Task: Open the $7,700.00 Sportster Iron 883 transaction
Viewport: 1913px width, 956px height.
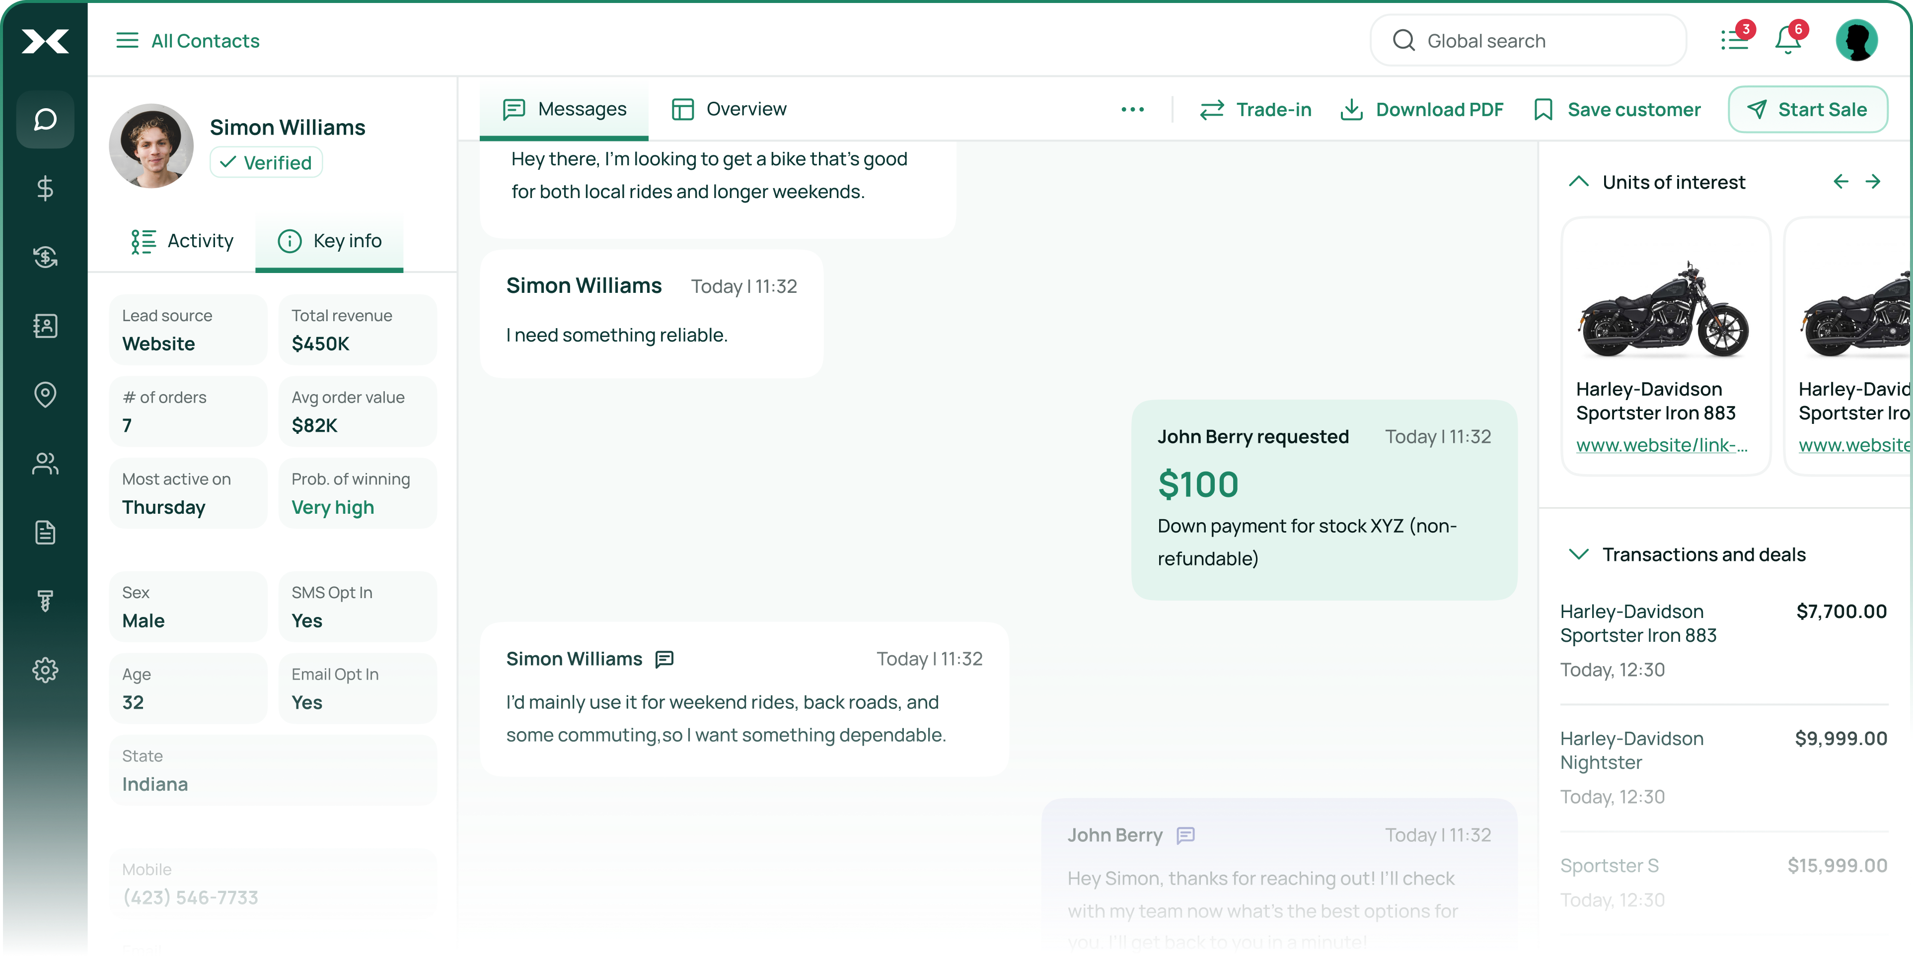Action: pos(1723,640)
